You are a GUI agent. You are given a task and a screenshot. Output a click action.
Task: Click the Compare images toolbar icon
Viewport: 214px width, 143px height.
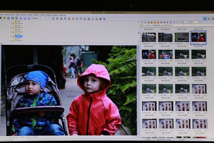(x=85, y=19)
